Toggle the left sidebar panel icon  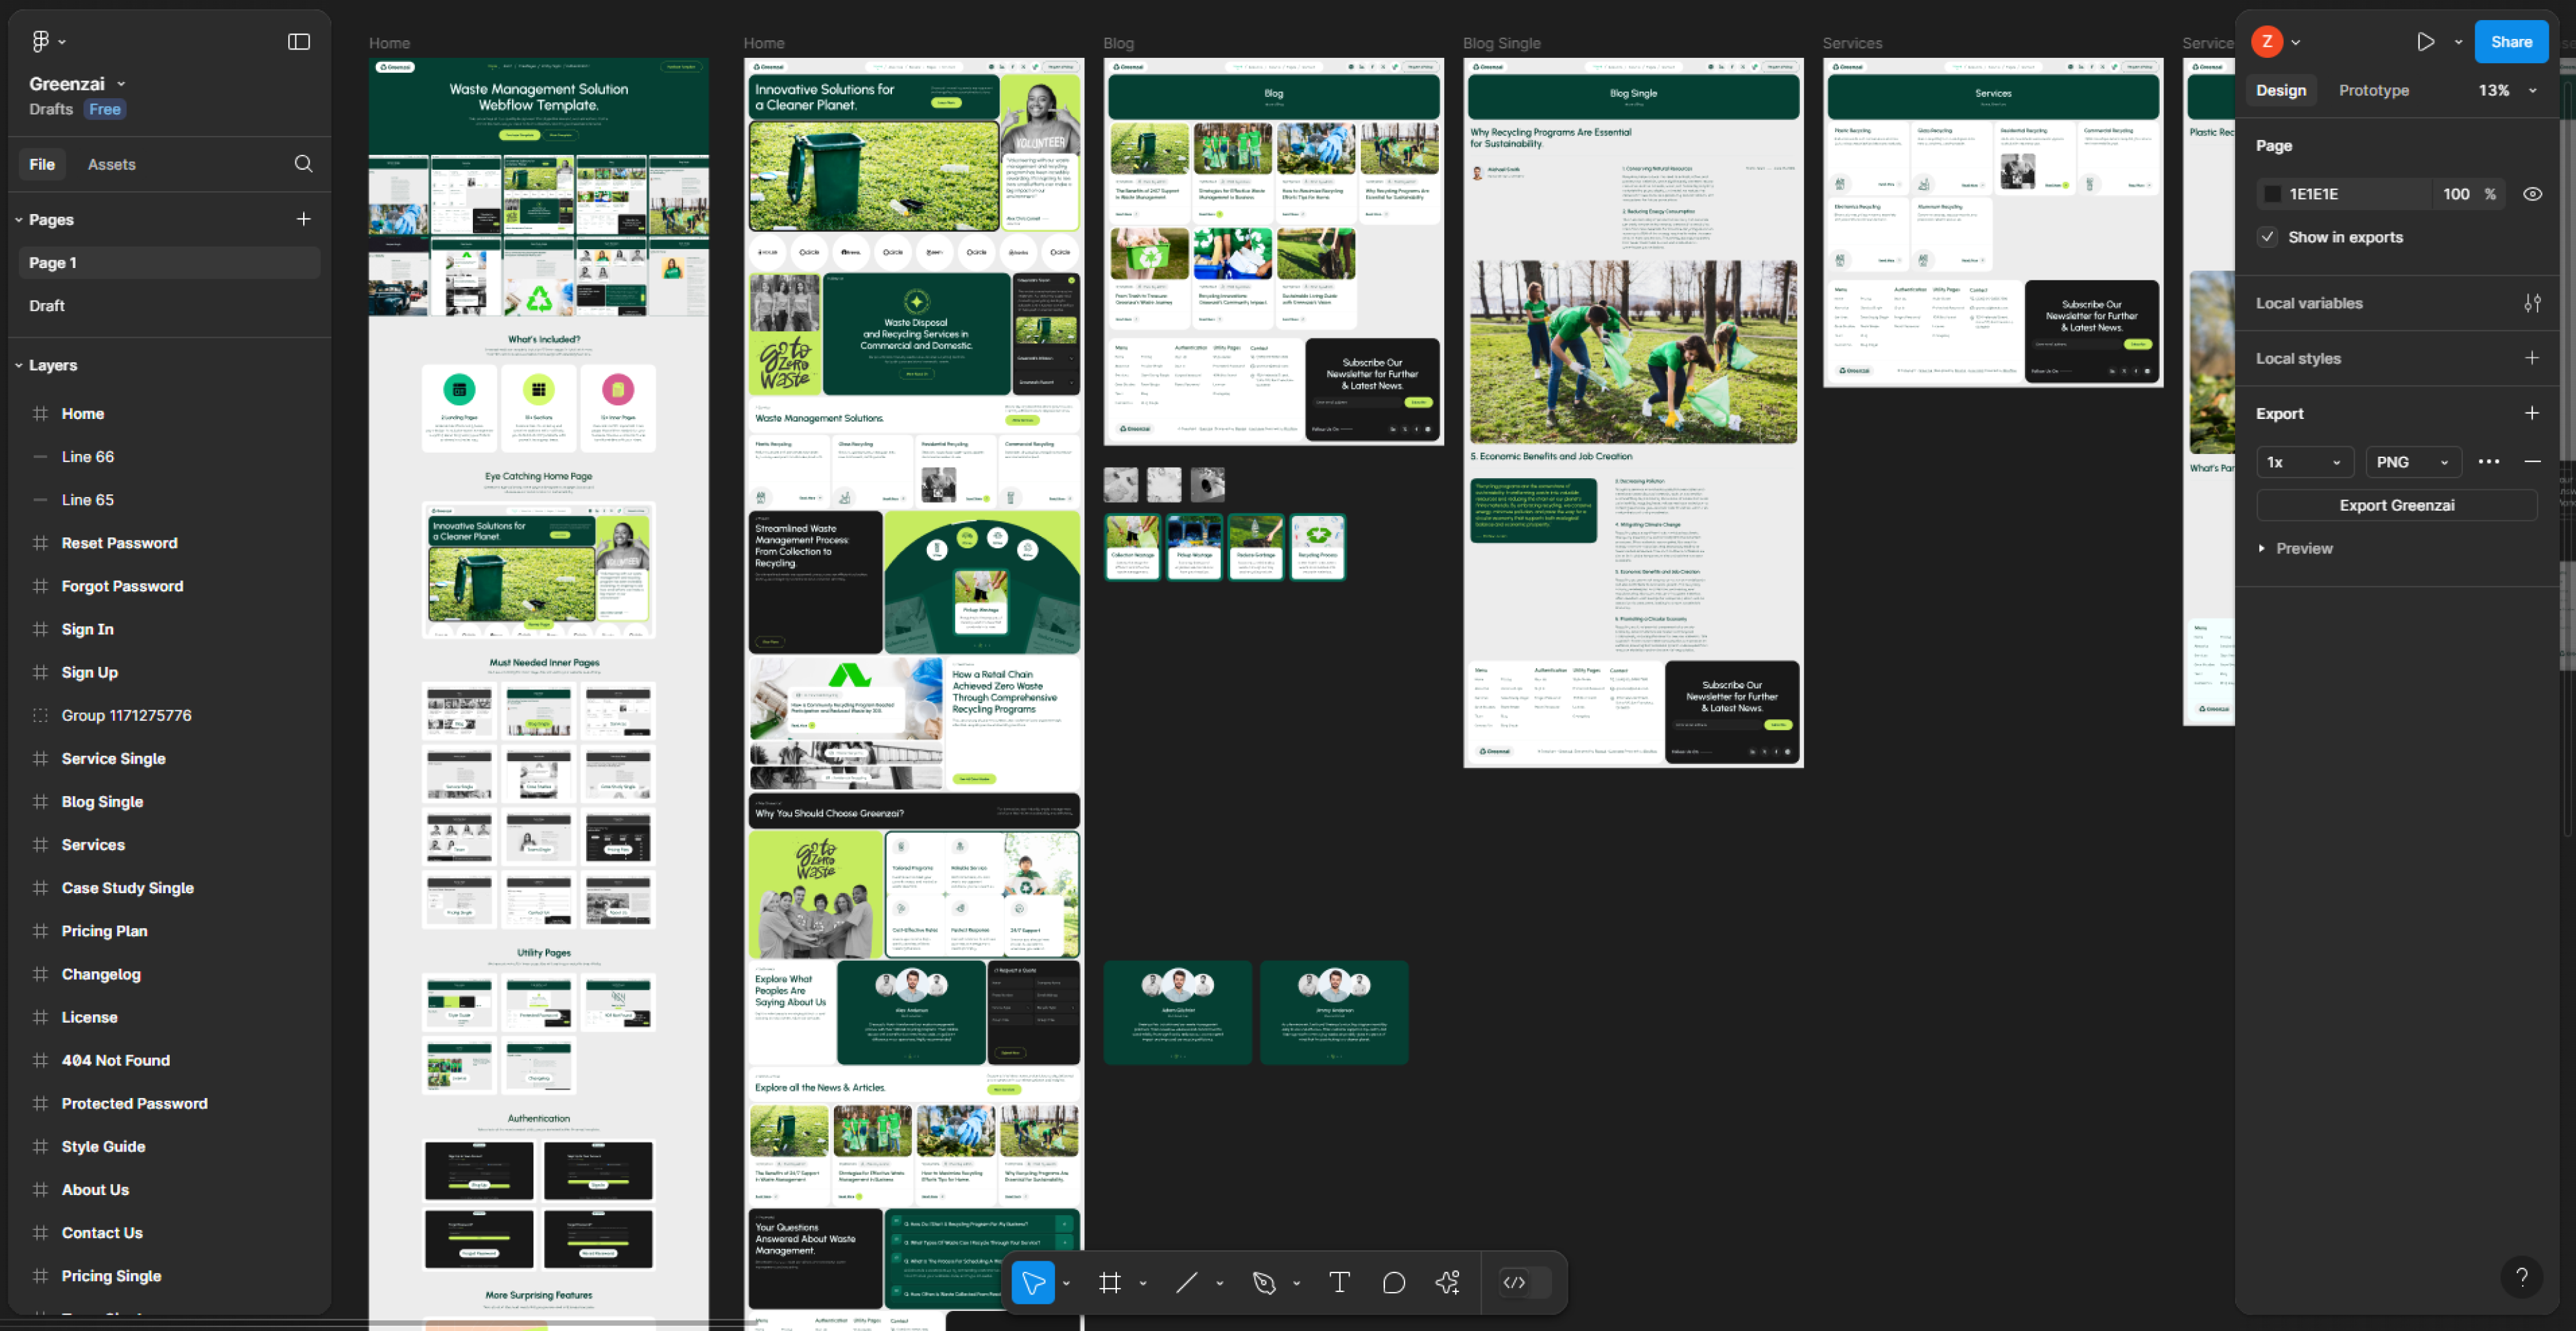298,41
